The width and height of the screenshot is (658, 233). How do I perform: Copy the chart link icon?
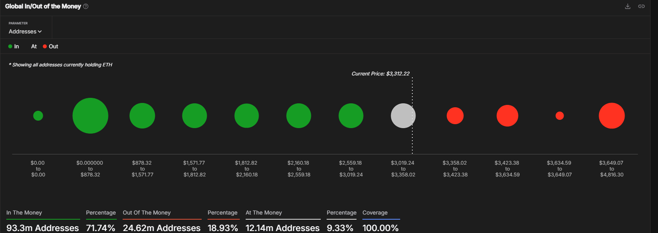coord(641,6)
